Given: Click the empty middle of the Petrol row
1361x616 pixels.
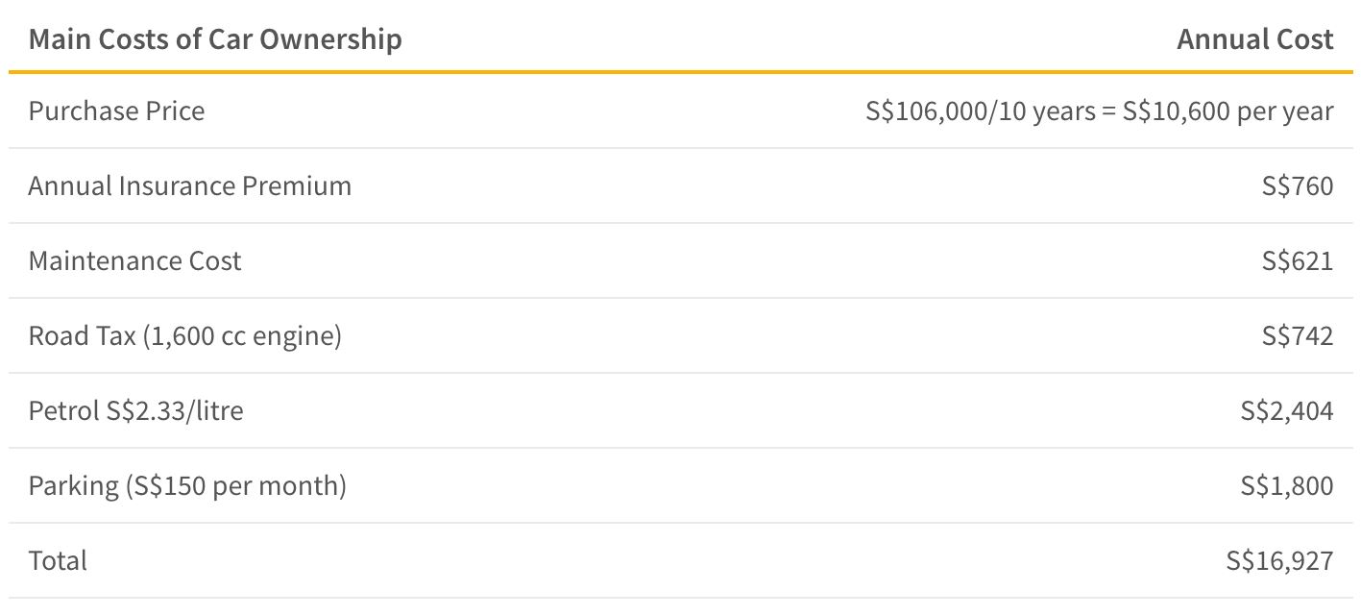Looking at the screenshot, I should [x=741, y=411].
